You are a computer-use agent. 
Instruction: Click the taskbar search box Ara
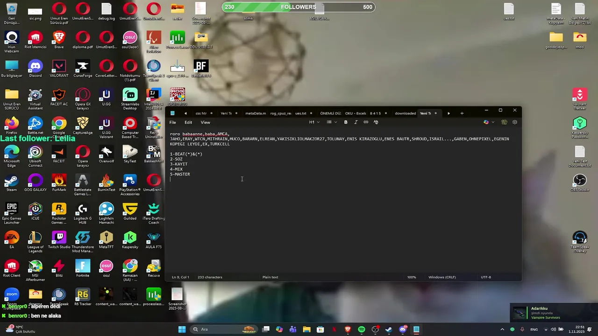coord(224,329)
